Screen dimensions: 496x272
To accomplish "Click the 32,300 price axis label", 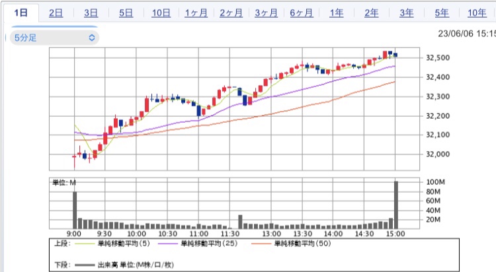I will coord(438,96).
